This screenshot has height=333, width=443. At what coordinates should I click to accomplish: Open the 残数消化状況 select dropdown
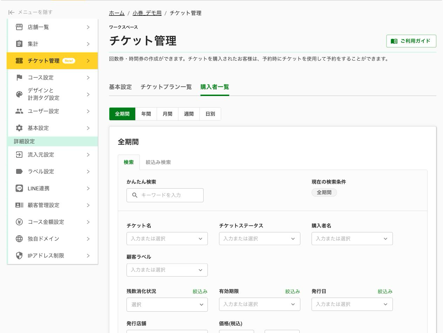pos(167,304)
